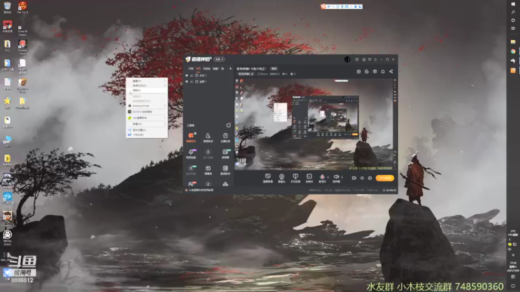The height and width of the screenshot is (292, 520).
Task: Open the second toolbox tool with person icon
Action: (208, 138)
